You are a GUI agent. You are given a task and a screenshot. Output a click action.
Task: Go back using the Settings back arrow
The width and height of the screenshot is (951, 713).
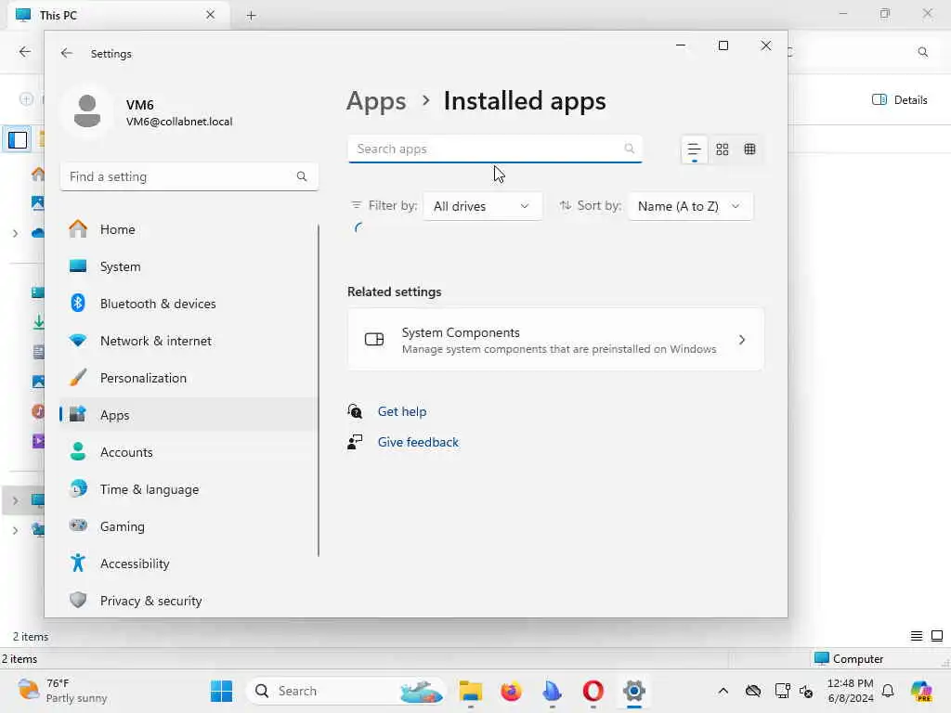pos(67,53)
